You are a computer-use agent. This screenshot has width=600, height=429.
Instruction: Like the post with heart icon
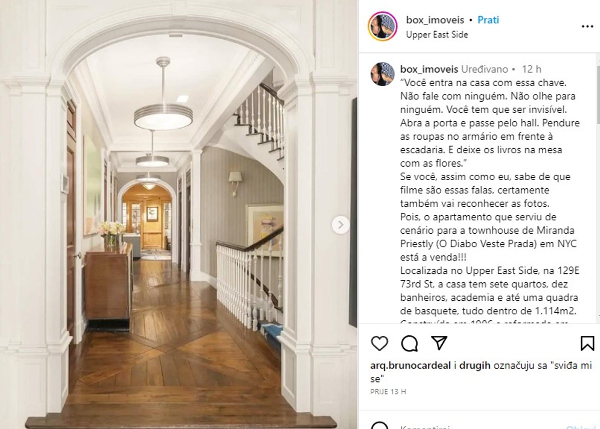[379, 343]
